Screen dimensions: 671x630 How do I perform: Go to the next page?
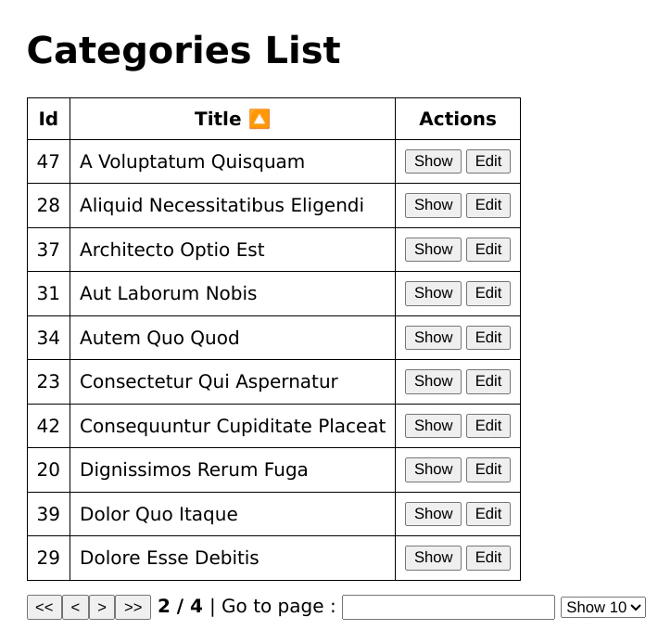click(102, 608)
